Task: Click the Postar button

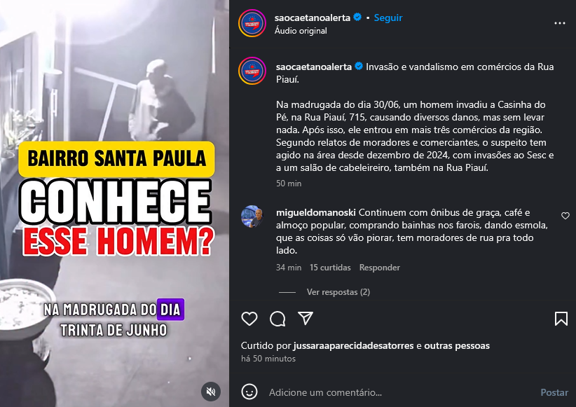Action: 554,392
